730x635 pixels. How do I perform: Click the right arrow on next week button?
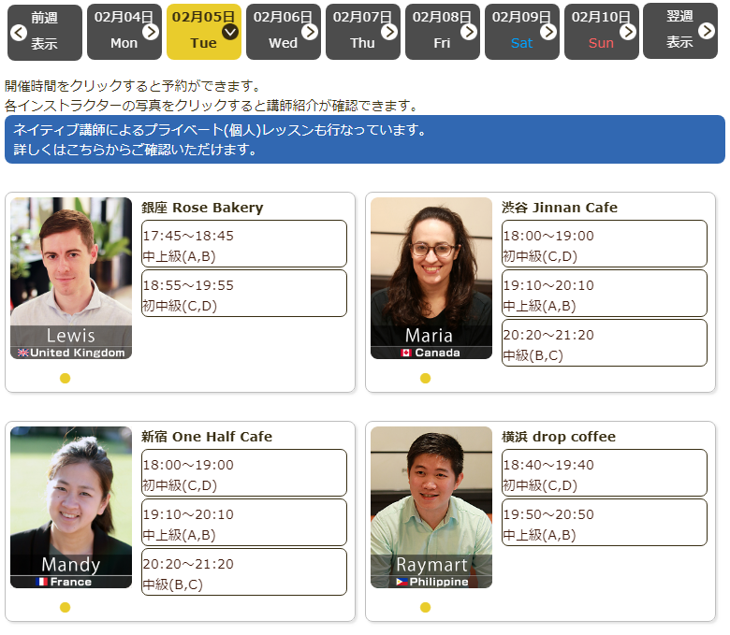(x=708, y=33)
